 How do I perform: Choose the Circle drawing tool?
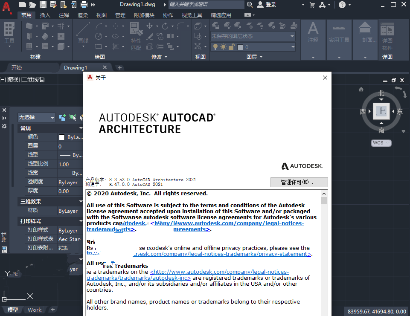click(x=99, y=36)
